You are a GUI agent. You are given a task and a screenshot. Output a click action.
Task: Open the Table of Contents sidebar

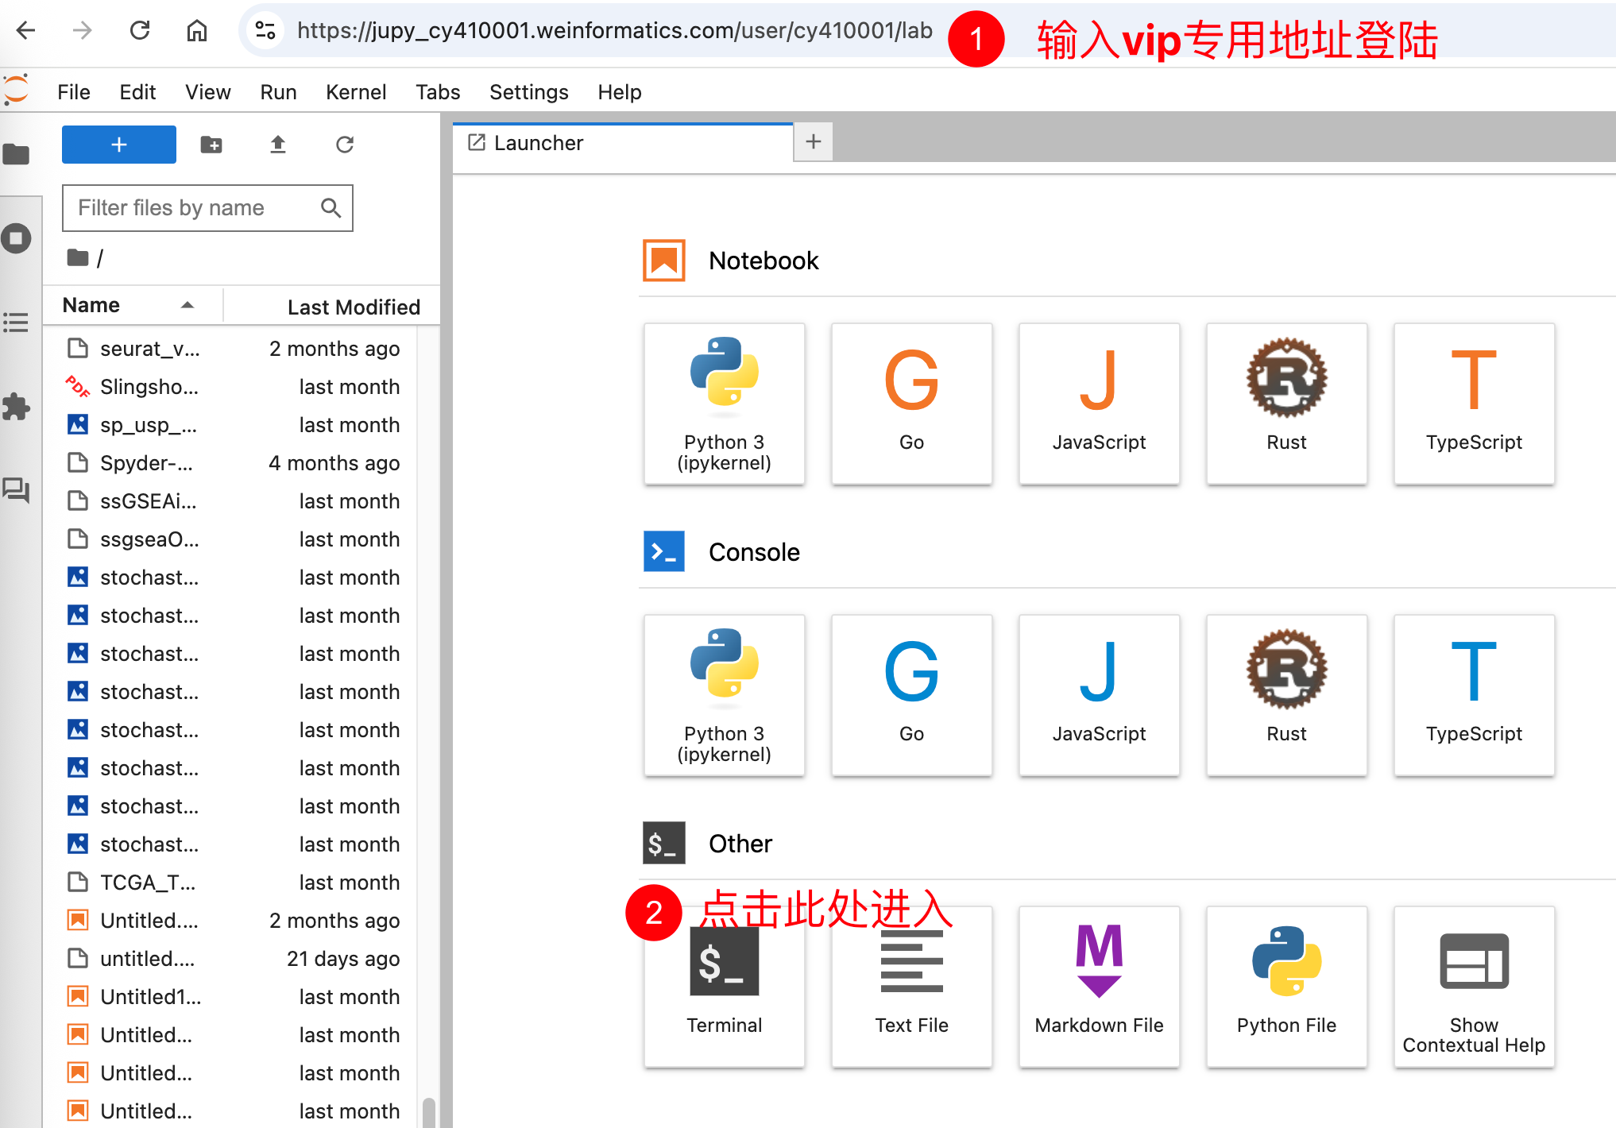pos(16,323)
